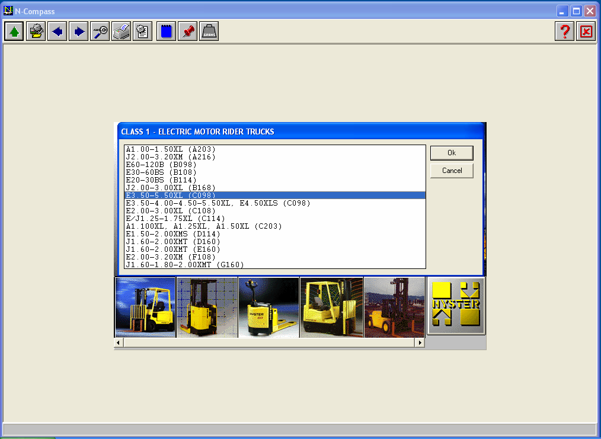Select E2.00-3.00XL (C108) row

[x=275, y=211]
